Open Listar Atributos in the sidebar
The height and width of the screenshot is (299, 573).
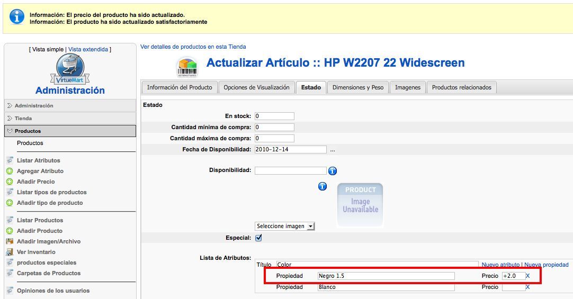(x=38, y=160)
